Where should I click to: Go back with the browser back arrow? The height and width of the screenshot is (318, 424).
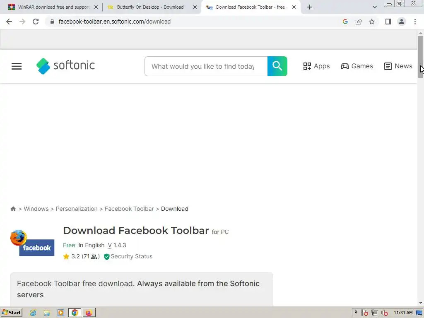tap(9, 22)
